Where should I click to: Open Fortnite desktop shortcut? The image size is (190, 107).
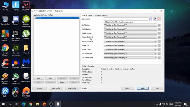pos(16,6)
